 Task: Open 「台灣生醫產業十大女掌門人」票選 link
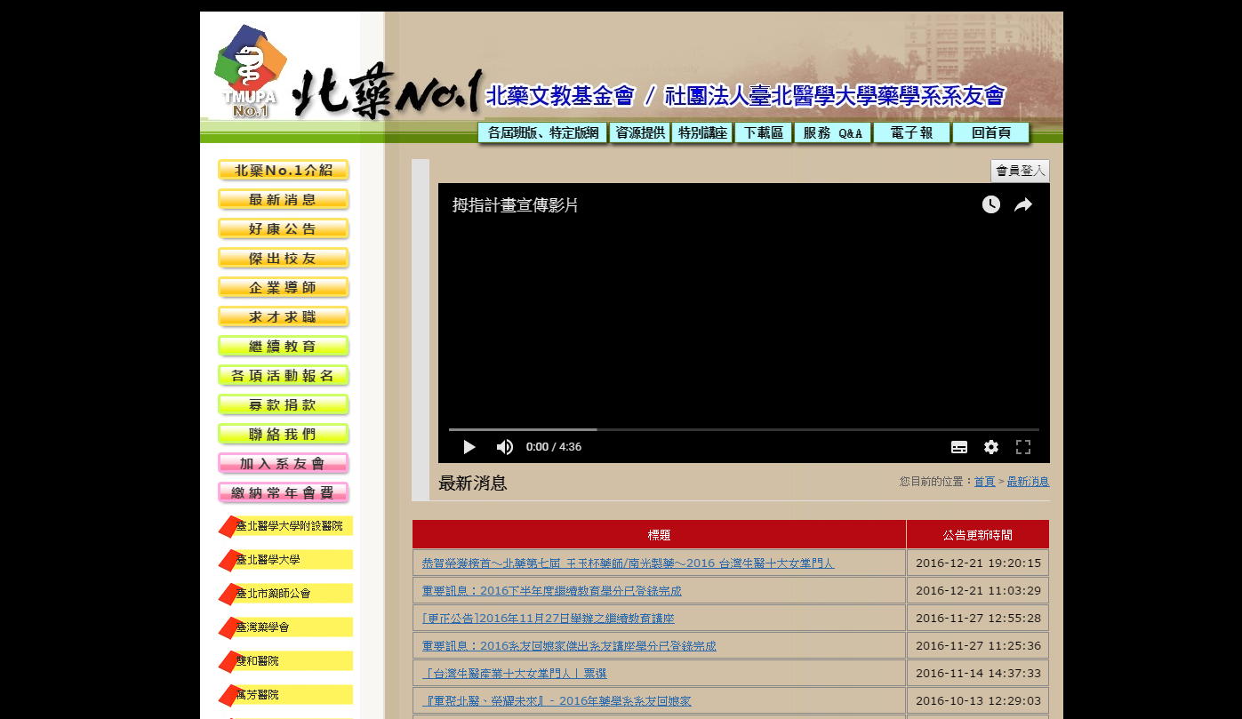(x=514, y=674)
